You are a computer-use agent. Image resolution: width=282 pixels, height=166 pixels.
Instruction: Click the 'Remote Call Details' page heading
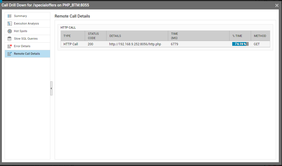[x=72, y=16]
